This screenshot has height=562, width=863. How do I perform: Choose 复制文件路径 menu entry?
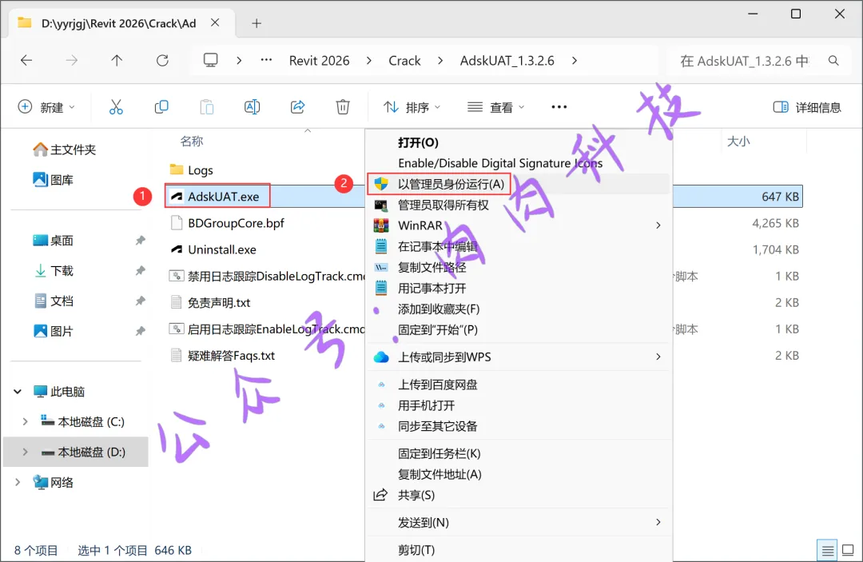[x=519, y=267]
